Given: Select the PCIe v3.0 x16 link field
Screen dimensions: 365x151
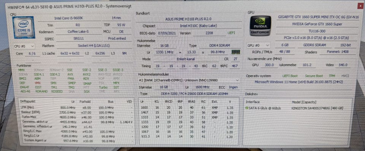Looking at the screenshot, I should [316, 38].
